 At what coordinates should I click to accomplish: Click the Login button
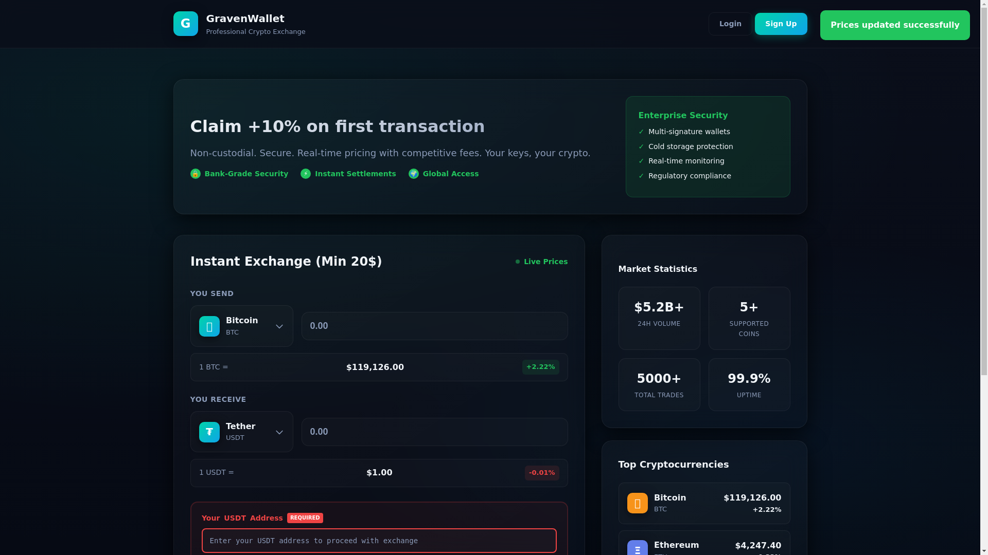click(730, 24)
